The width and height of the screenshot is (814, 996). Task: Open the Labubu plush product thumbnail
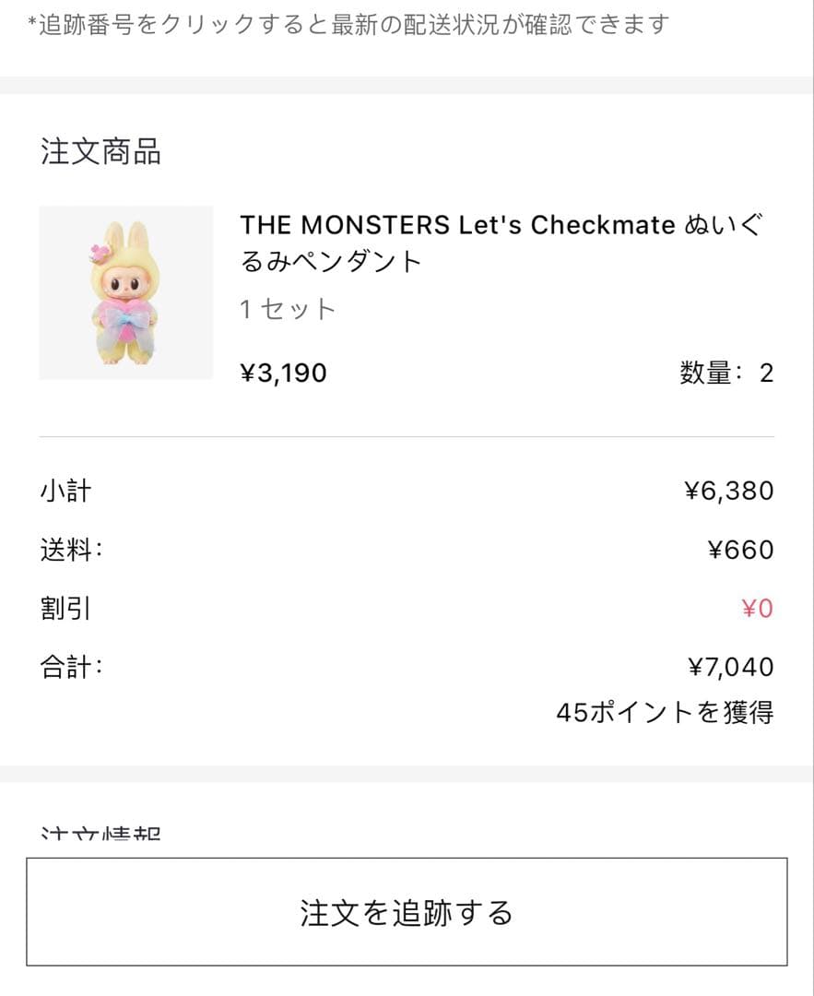point(126,292)
